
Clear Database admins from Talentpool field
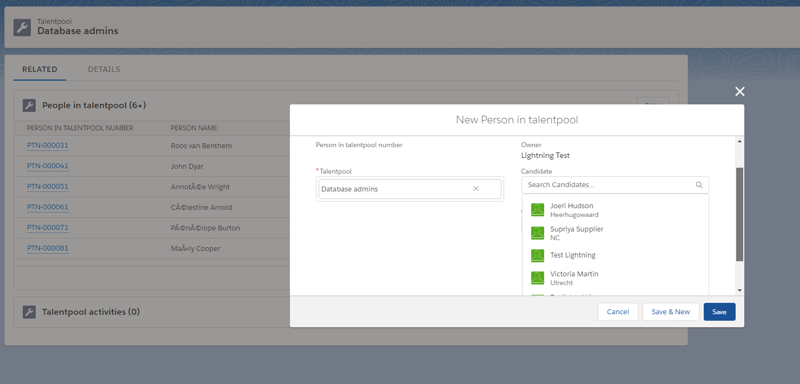[476, 189]
